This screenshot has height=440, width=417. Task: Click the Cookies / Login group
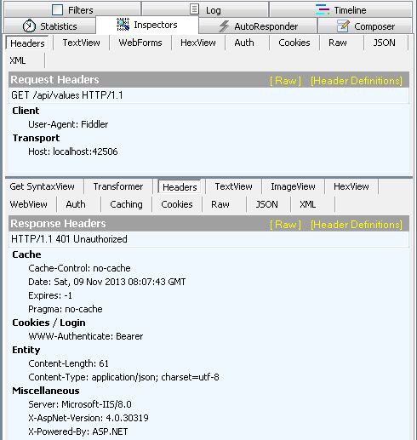point(49,323)
